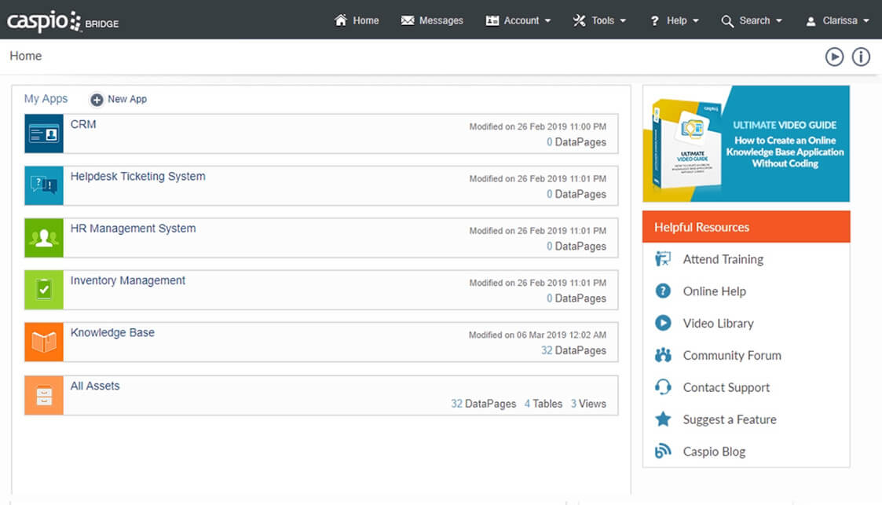
Task: Open the Caspio Blog link
Action: [x=714, y=452]
